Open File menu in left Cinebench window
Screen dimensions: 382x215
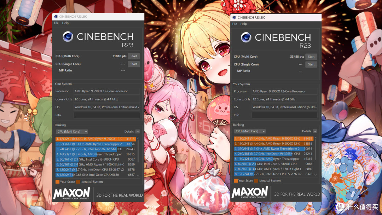pos(56,23)
